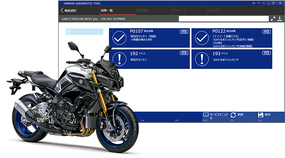
Task: Open FFD data for event 192
Action: [x=184, y=53]
